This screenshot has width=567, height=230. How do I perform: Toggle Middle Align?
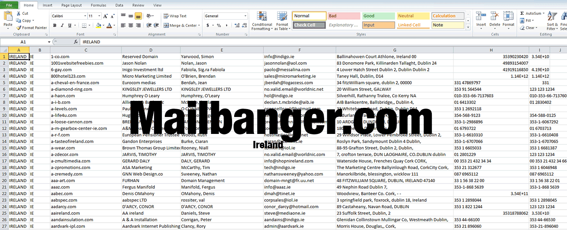(131, 16)
